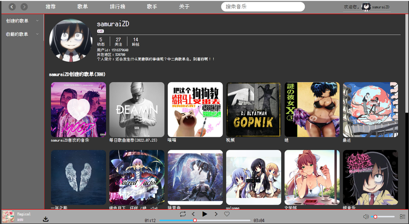409x224 pixels.
Task: Go forward with the right arrow button
Action: (x=24, y=7)
